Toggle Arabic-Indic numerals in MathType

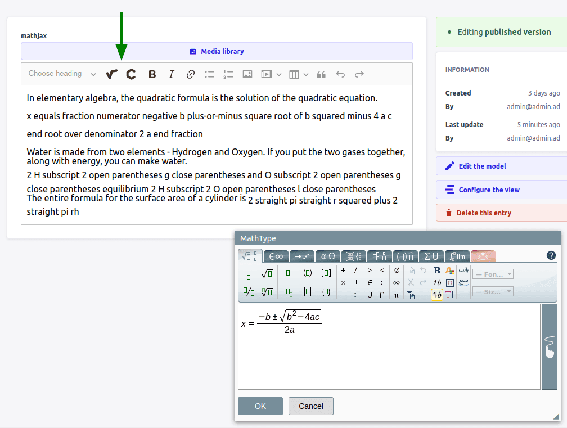pyautogui.click(x=463, y=283)
